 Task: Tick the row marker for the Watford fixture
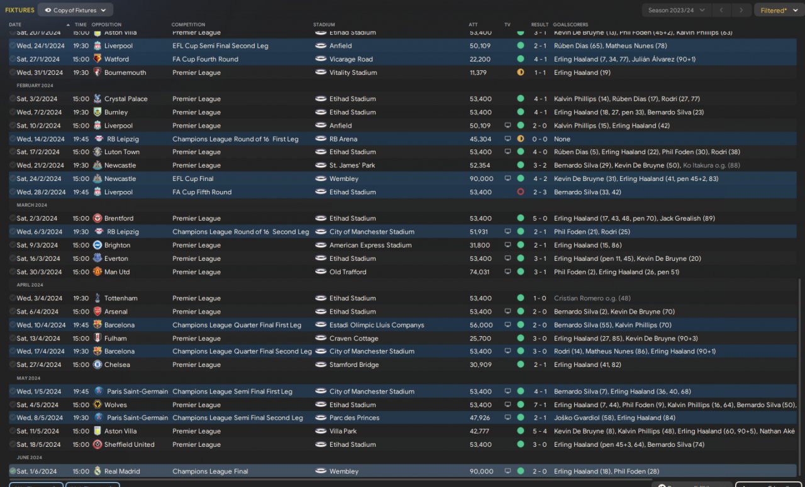tap(13, 59)
